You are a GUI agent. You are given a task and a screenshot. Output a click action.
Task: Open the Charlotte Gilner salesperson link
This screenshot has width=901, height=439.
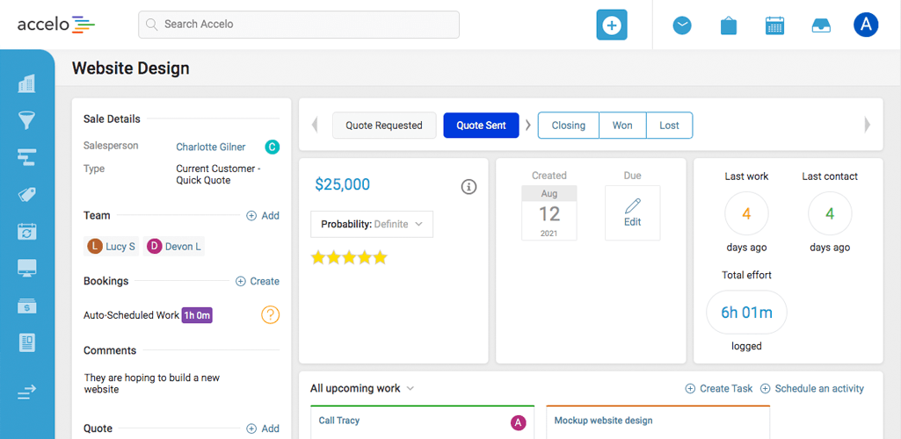click(x=211, y=147)
